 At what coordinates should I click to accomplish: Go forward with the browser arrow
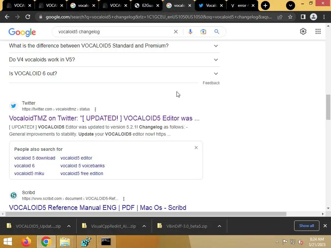coord(17,17)
